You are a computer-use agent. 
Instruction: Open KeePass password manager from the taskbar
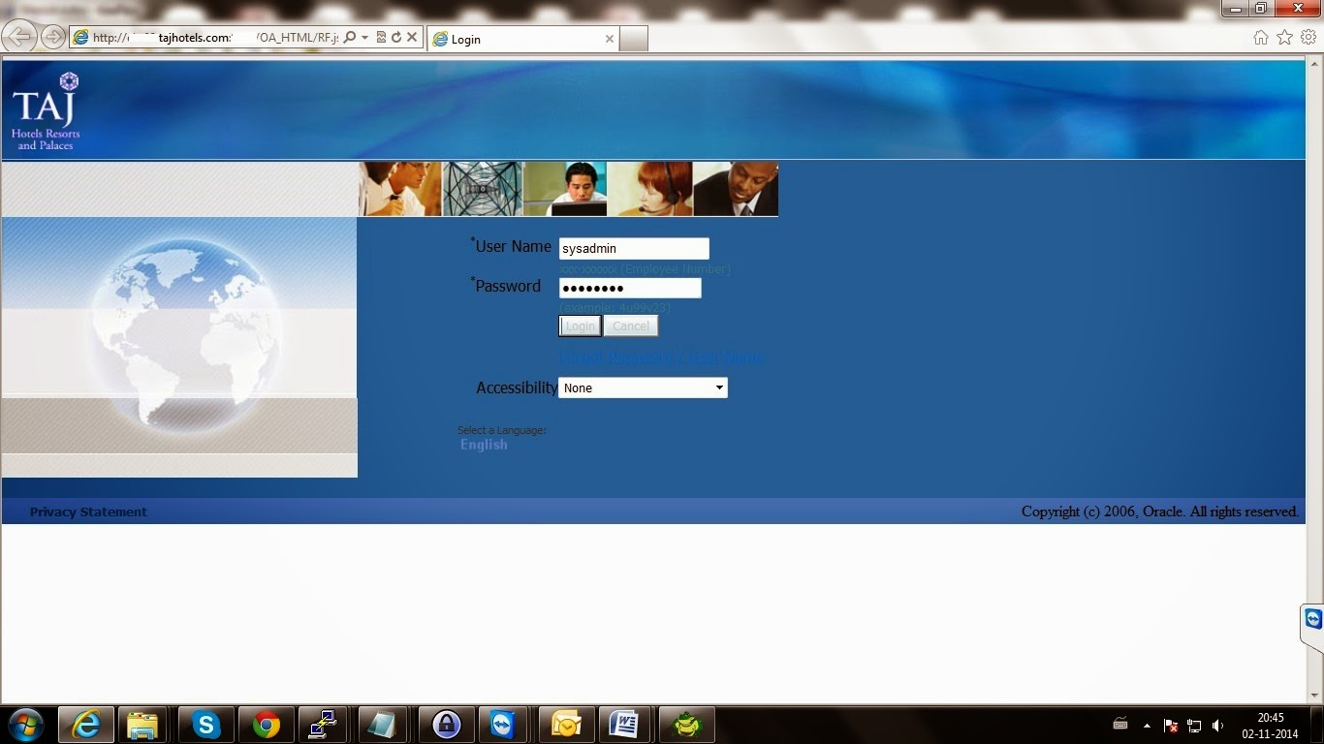point(445,725)
